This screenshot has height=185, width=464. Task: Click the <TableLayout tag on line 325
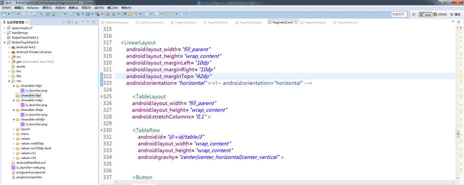(149, 97)
